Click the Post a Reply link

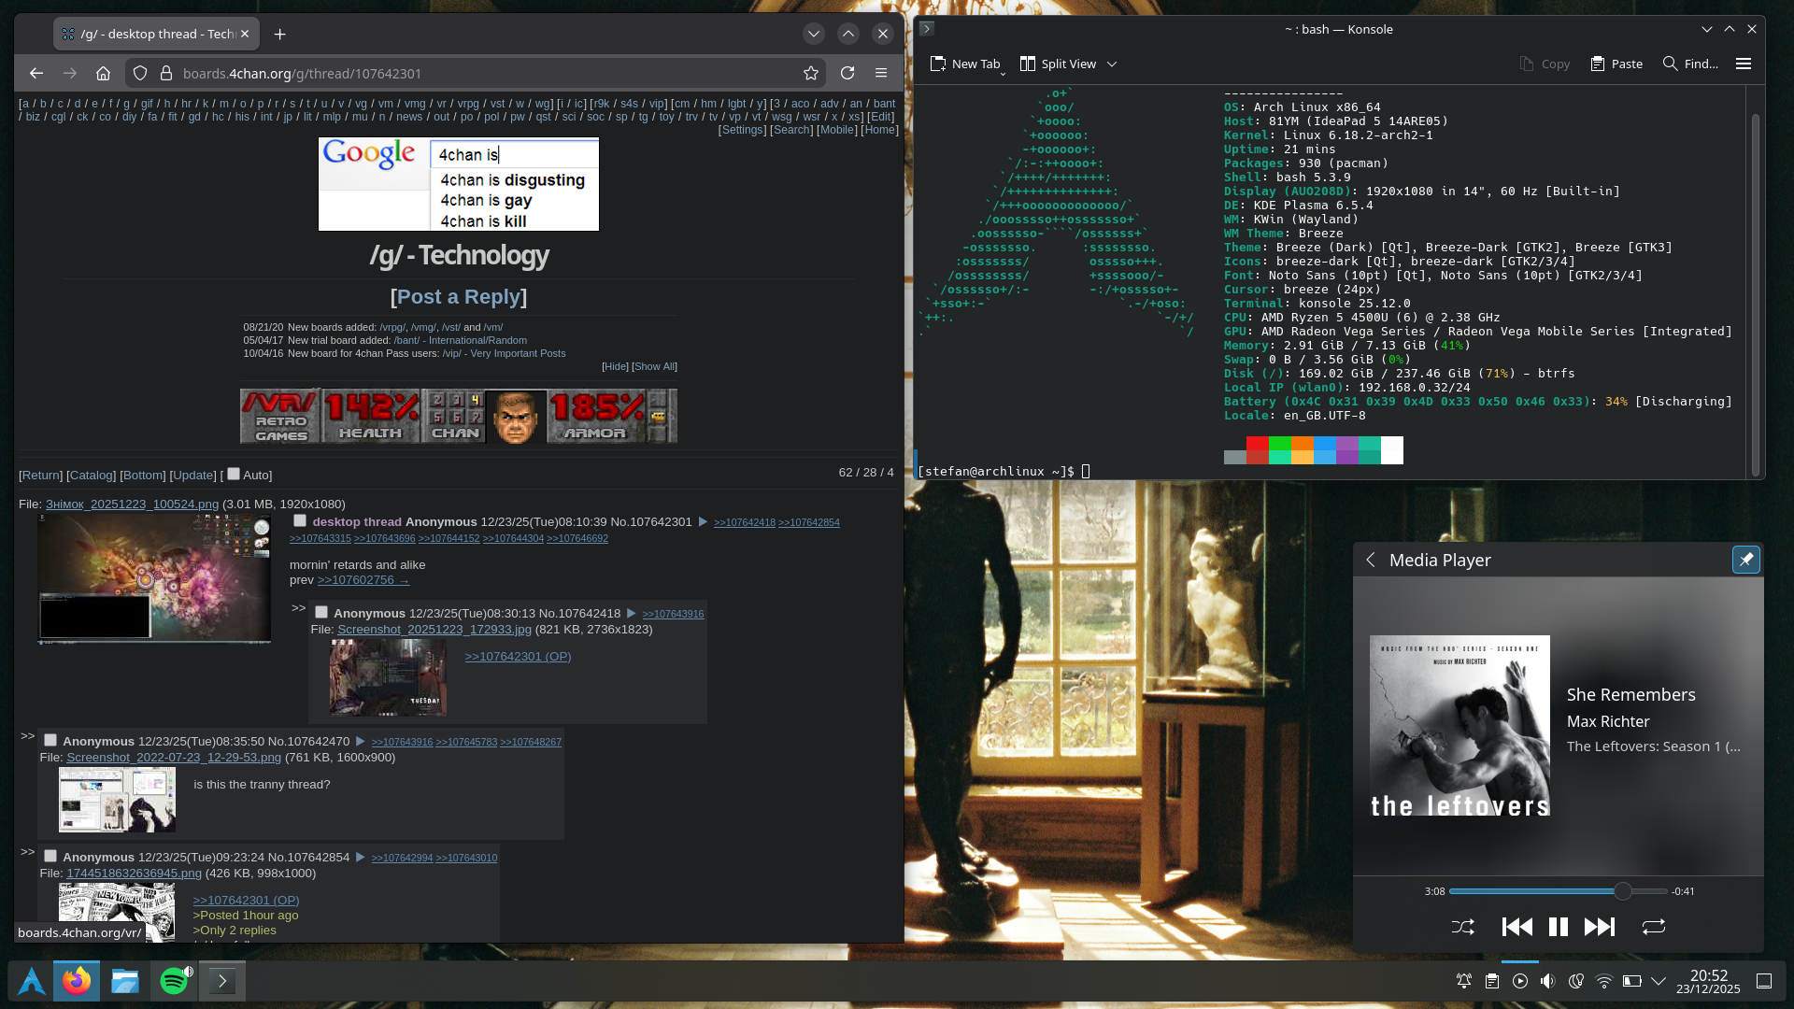(458, 296)
